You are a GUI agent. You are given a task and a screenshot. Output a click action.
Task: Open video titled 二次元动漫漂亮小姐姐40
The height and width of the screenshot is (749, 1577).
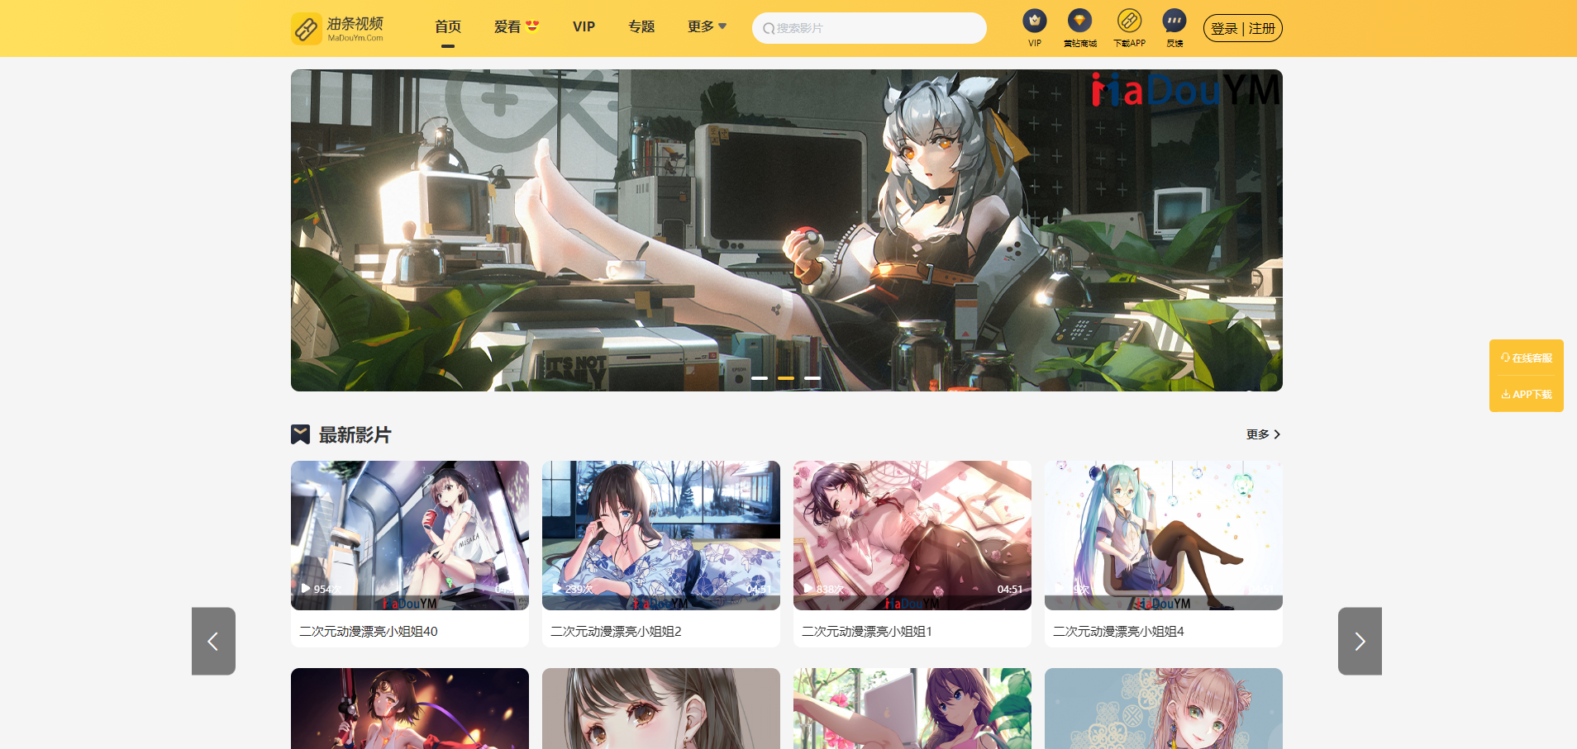[x=369, y=632]
